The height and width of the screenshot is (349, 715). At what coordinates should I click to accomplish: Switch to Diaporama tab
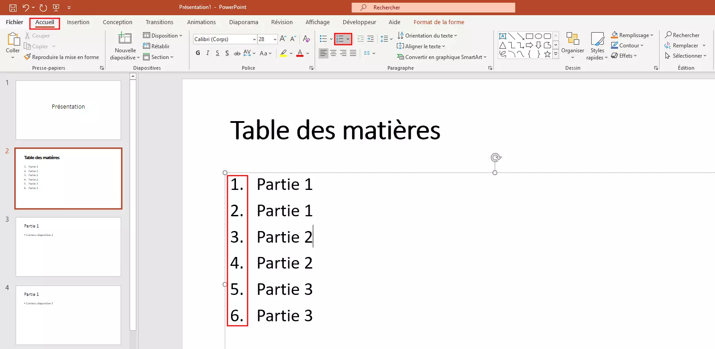pyautogui.click(x=244, y=22)
